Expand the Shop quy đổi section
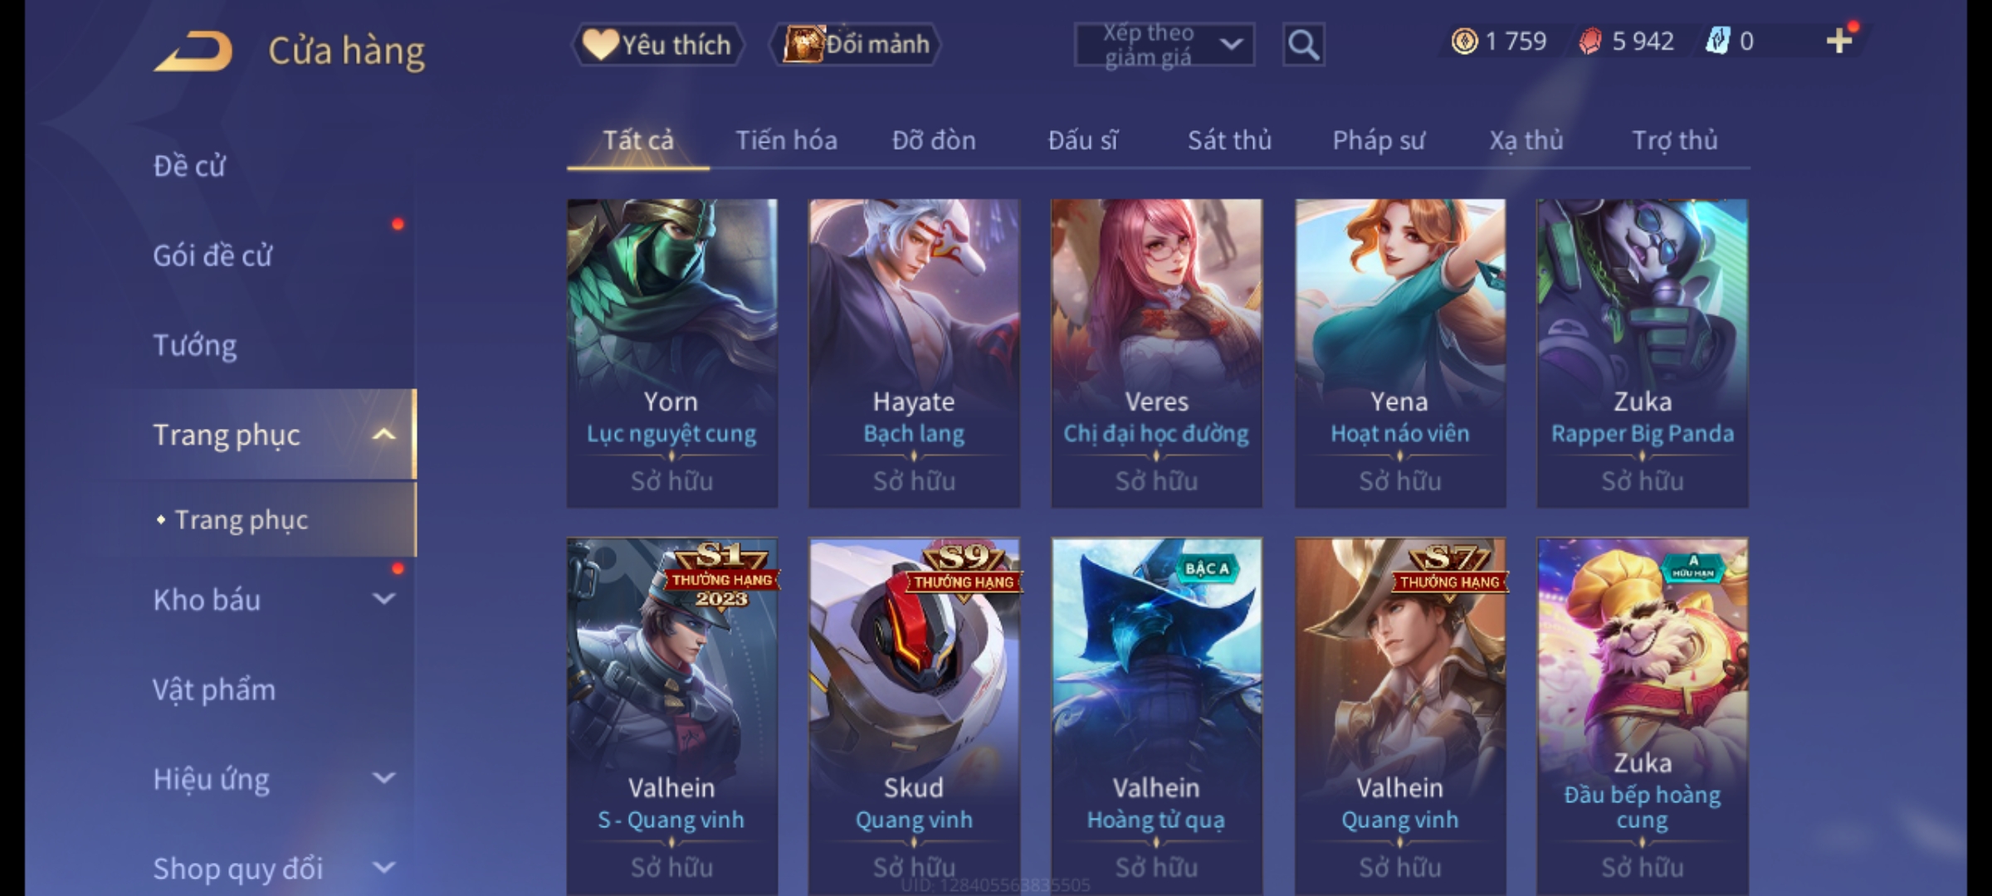1992x896 pixels. point(383,868)
